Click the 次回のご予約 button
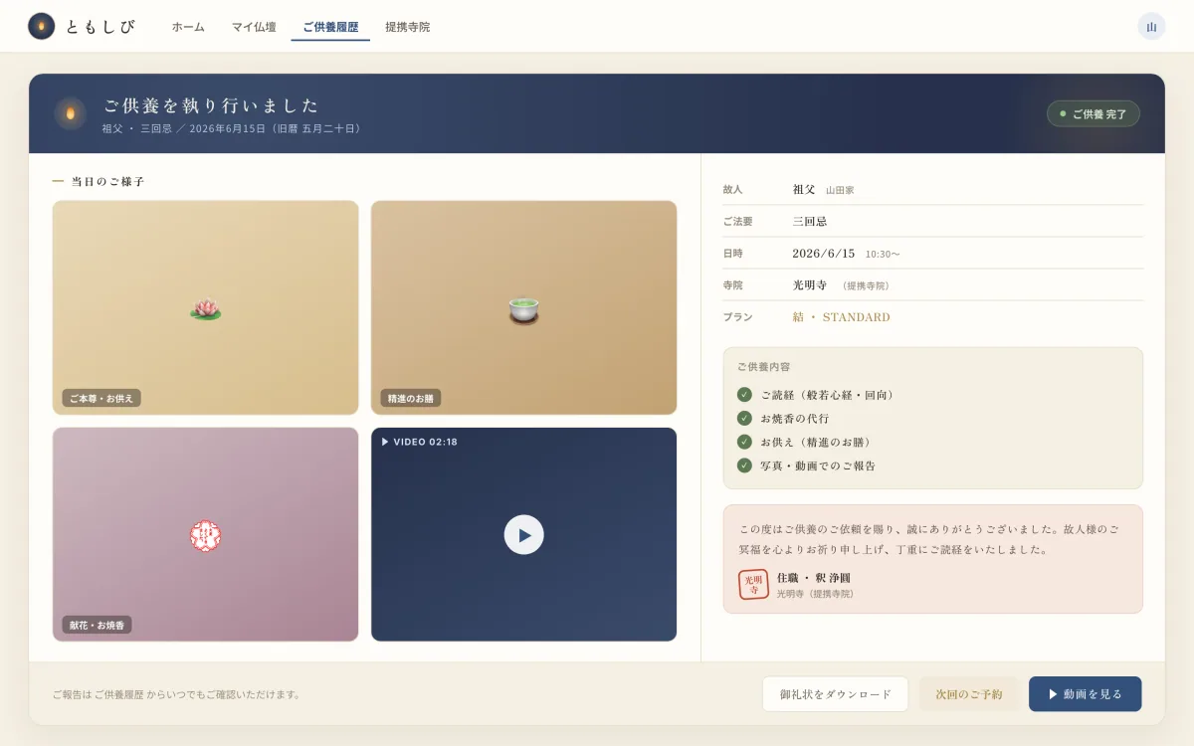Image resolution: width=1194 pixels, height=746 pixels. pos(969,694)
